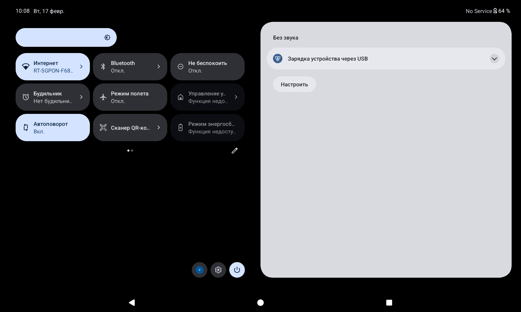Screen dimensions: 521x312
Task: Open settings via the gear icon
Action: pyautogui.click(x=218, y=270)
